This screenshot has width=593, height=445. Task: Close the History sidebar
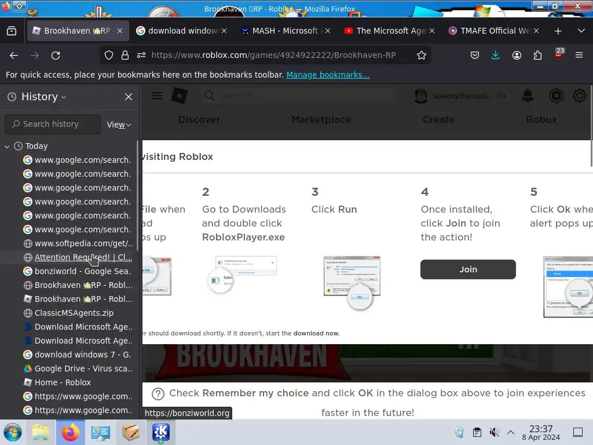click(x=129, y=97)
